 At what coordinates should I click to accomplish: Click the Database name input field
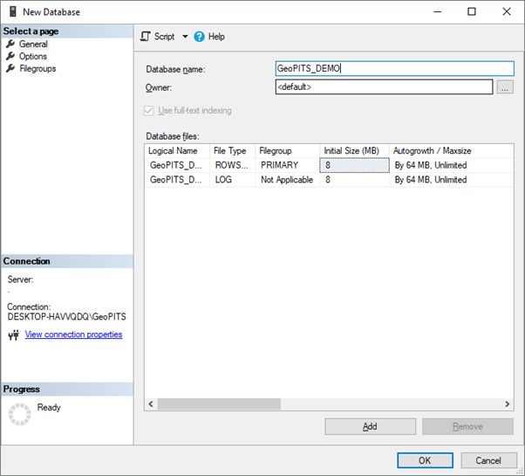[394, 68]
